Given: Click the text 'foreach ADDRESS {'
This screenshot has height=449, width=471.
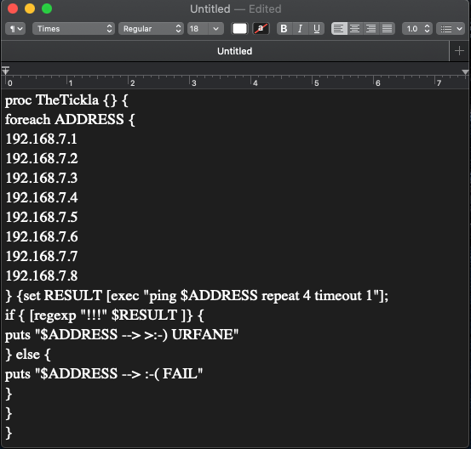Looking at the screenshot, I should [x=70, y=120].
